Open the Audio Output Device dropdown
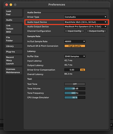Viewport: 113px width, 134px height. tap(85, 27)
